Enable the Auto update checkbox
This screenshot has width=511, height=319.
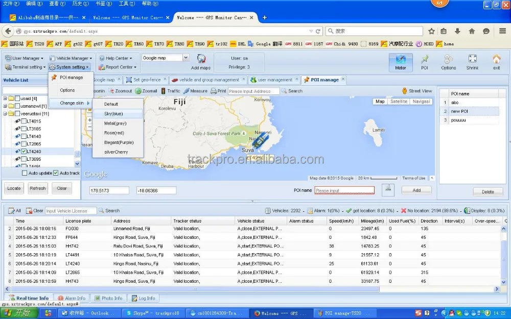point(25,173)
